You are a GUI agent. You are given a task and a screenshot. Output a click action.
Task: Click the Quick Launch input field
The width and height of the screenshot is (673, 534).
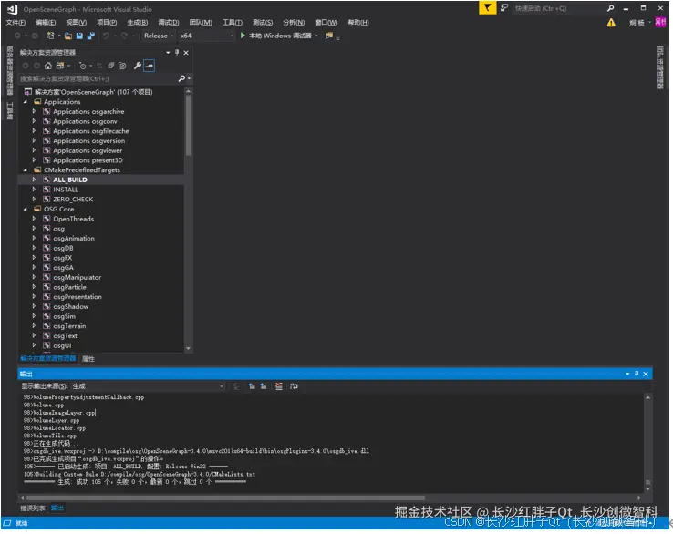point(559,8)
